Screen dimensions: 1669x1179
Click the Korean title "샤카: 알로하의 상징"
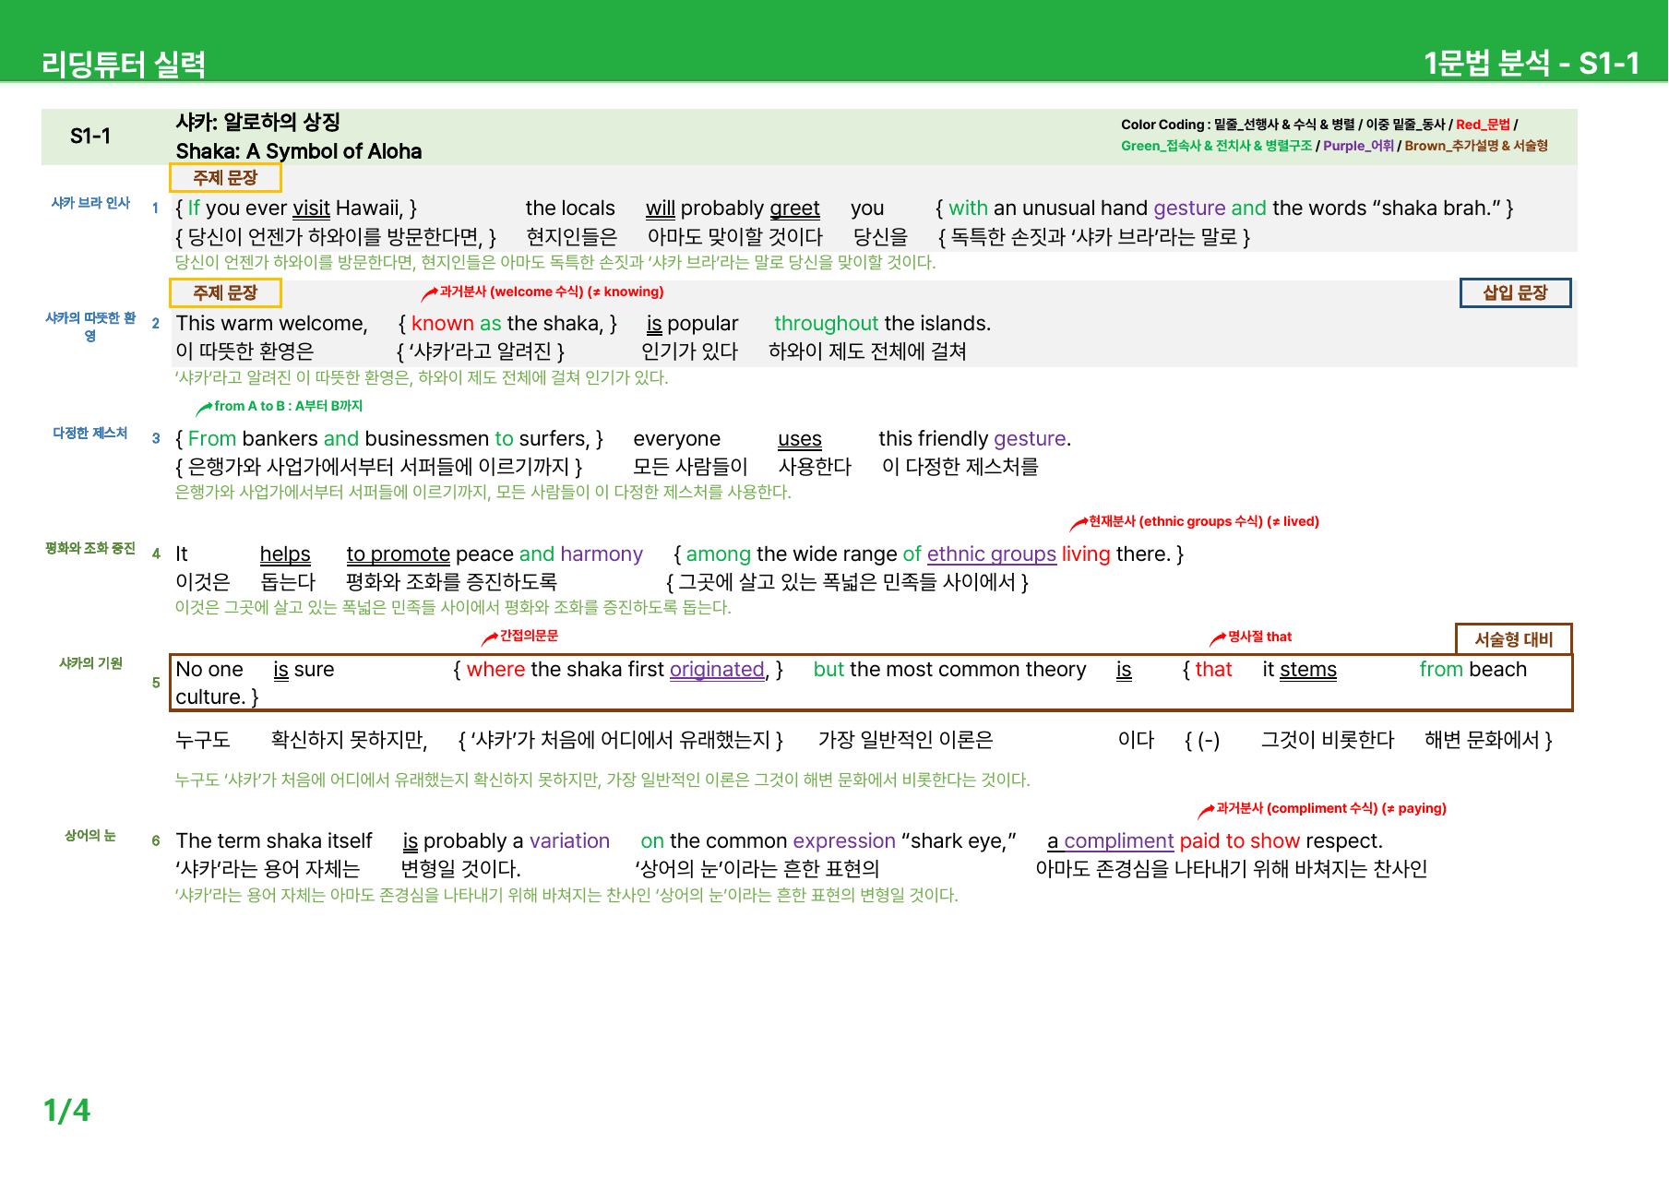tap(258, 122)
